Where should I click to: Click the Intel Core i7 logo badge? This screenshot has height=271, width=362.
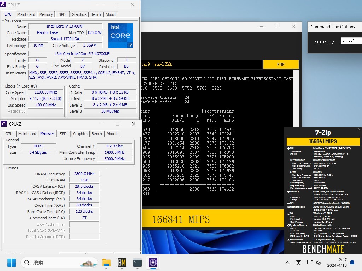pos(121,36)
